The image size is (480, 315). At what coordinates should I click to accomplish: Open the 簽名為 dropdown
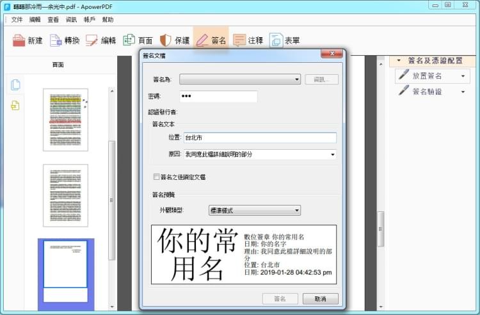(240, 79)
